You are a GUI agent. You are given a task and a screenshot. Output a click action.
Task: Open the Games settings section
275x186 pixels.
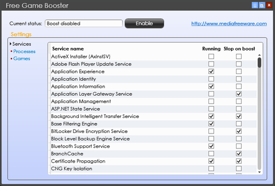pos(21,58)
